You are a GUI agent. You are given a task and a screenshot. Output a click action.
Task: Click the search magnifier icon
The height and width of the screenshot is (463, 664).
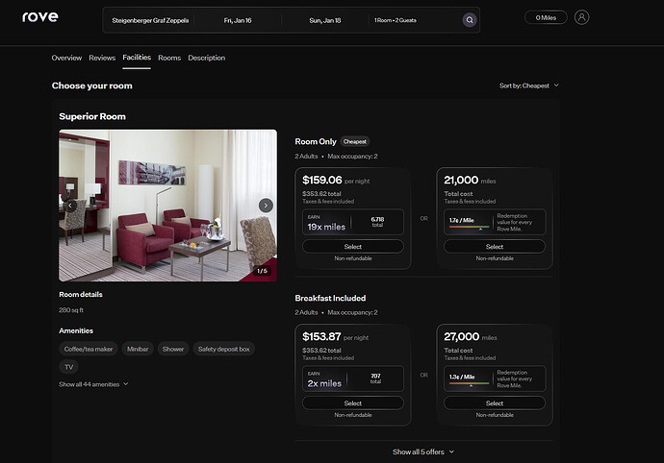click(469, 19)
